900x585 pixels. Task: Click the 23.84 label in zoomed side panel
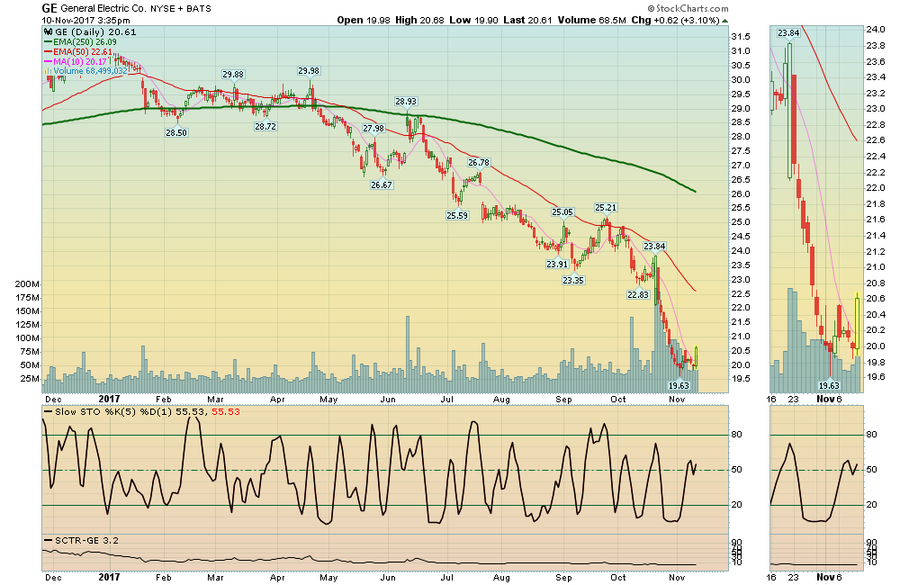pyautogui.click(x=788, y=32)
